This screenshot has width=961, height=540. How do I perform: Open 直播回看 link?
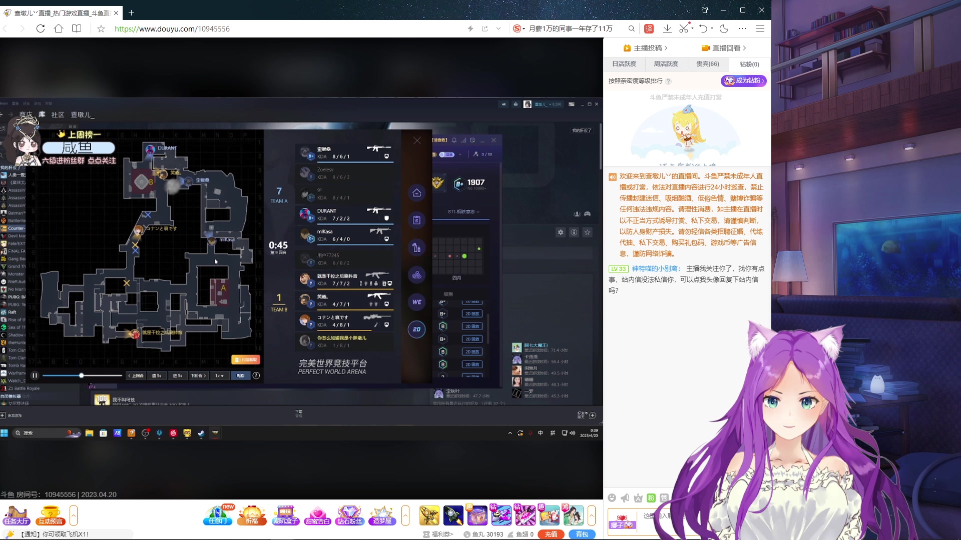[724, 48]
